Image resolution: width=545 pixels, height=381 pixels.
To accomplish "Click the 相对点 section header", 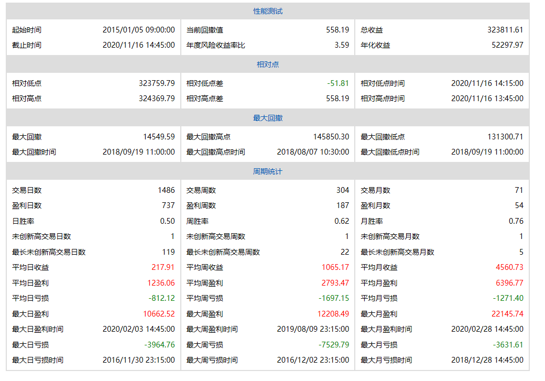I will tap(268, 64).
